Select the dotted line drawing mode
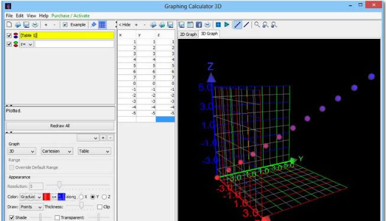 pos(238,25)
